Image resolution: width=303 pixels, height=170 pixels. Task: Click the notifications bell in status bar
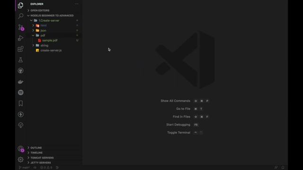coord(283,168)
